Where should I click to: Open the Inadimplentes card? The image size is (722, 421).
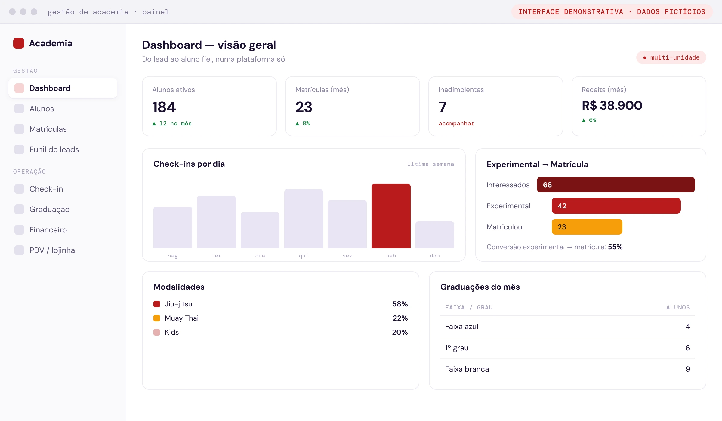pyautogui.click(x=496, y=106)
